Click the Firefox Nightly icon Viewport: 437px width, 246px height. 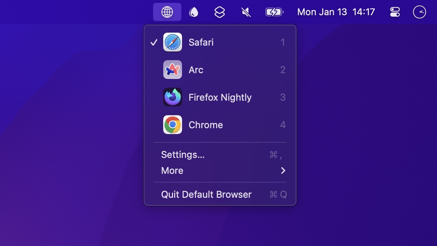[173, 97]
